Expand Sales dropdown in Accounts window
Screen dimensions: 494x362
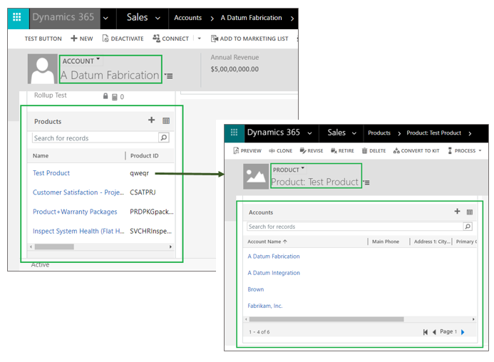(x=158, y=19)
